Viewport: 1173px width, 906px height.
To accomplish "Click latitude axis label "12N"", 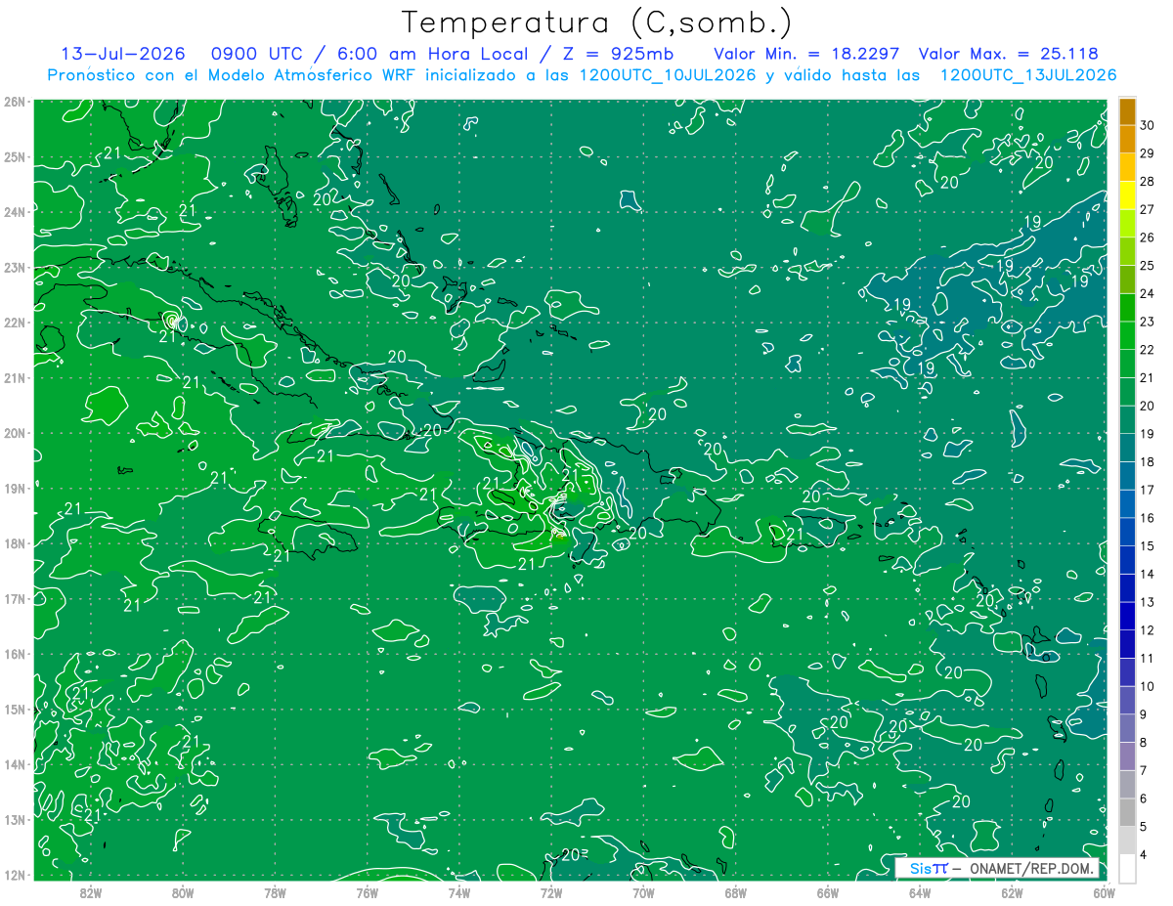I will (x=15, y=875).
